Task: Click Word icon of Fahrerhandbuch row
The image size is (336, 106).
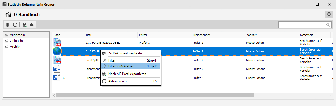Action: [x=57, y=69]
